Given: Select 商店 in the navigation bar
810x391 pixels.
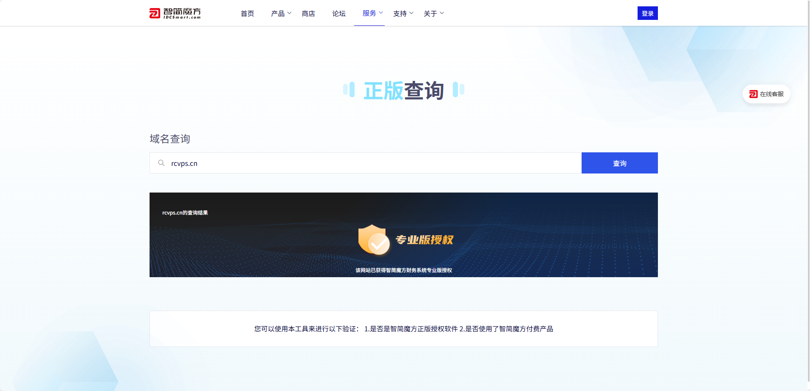Looking at the screenshot, I should click(308, 13).
